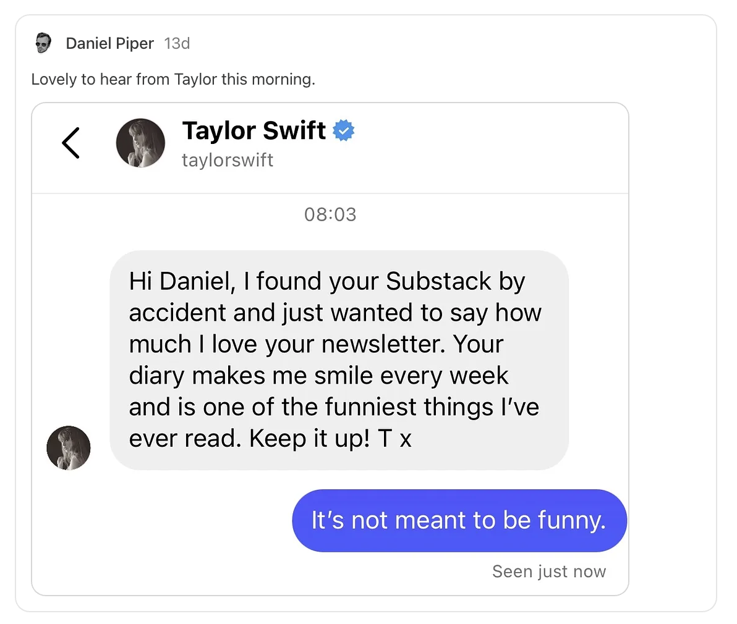
Task: Click the Seen just now read receipt
Action: click(548, 571)
